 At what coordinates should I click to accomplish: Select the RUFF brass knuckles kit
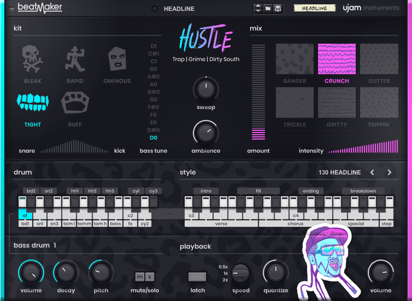click(75, 103)
